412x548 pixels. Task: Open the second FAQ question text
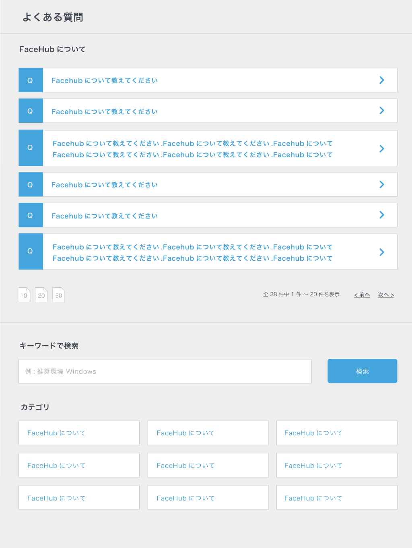(x=105, y=111)
